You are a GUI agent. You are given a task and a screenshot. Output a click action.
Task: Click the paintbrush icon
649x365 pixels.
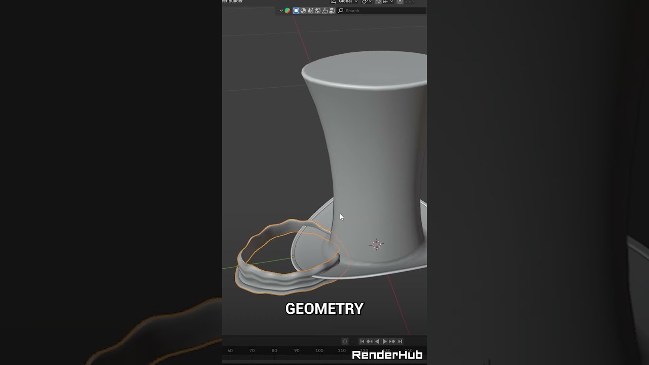coord(324,11)
